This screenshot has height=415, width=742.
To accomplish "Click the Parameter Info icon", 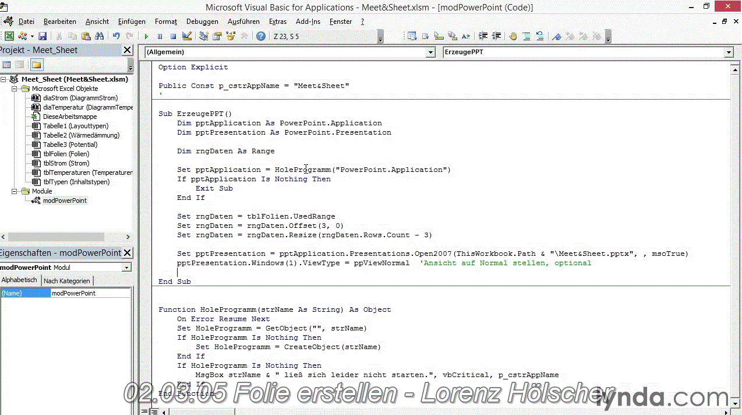I will click(453, 36).
